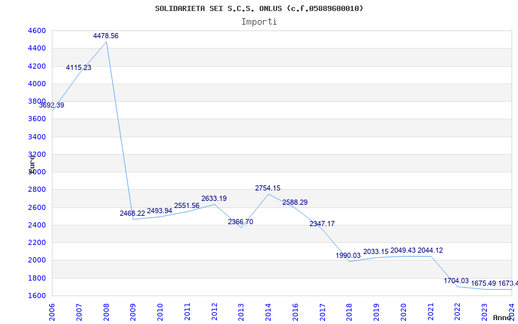Viewport: 518px width, 324px height.
Task: Select the data label 2551.56
Action: point(186,205)
